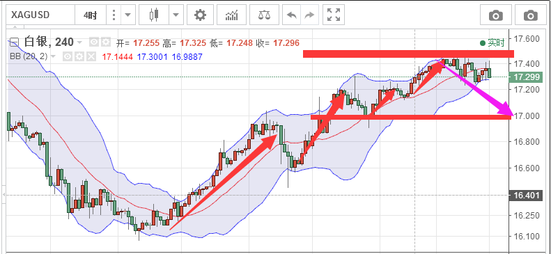The width and height of the screenshot is (551, 254).
Task: Click the small arrow handle on left edge
Action: 3,194
